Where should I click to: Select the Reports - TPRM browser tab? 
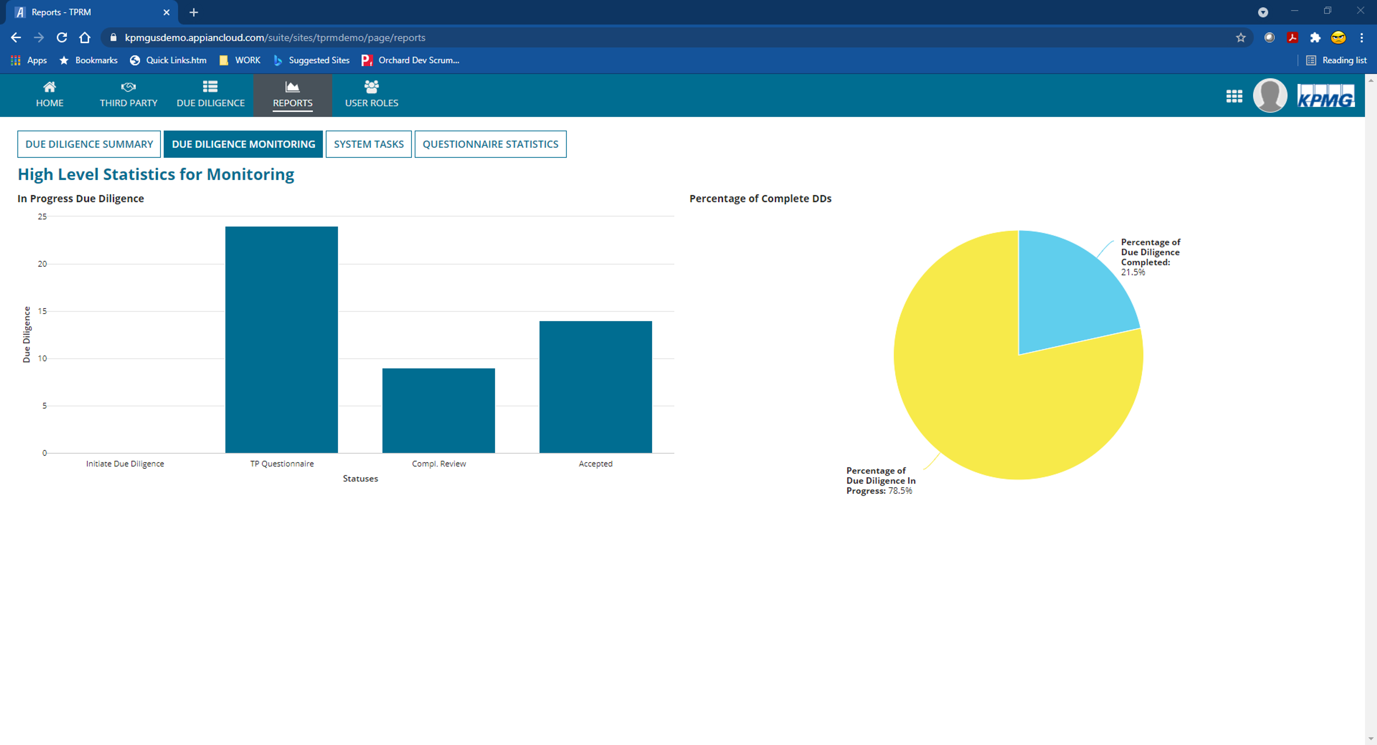coord(91,12)
